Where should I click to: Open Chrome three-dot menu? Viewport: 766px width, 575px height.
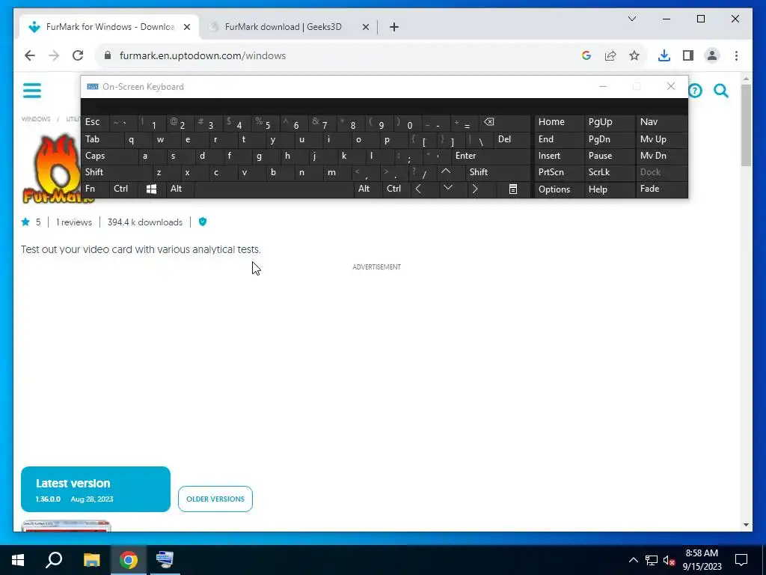tap(736, 55)
